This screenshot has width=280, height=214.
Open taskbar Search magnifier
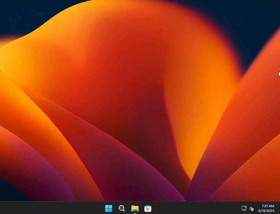(x=122, y=208)
